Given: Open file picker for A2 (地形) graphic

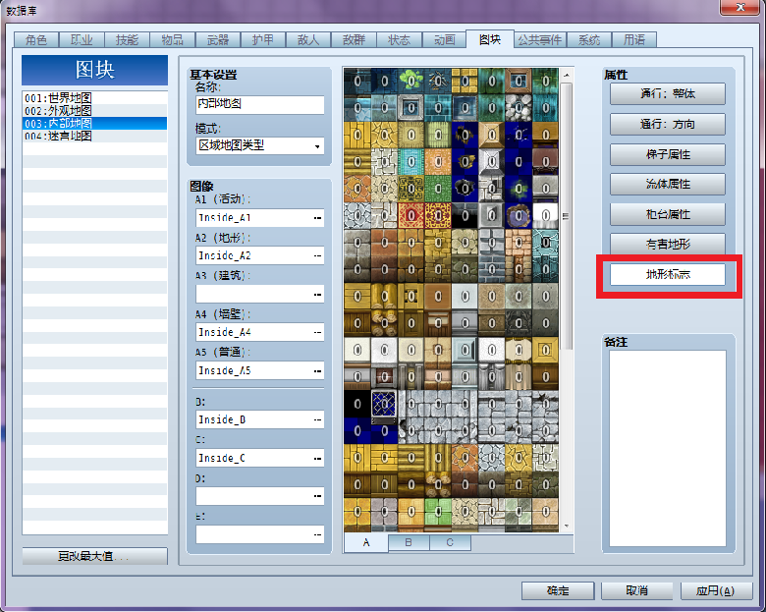Looking at the screenshot, I should pyautogui.click(x=317, y=256).
